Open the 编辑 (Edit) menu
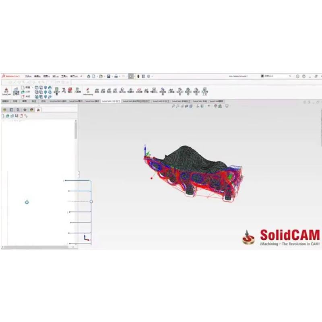Viewport: 322px width, 322px height. point(37,76)
